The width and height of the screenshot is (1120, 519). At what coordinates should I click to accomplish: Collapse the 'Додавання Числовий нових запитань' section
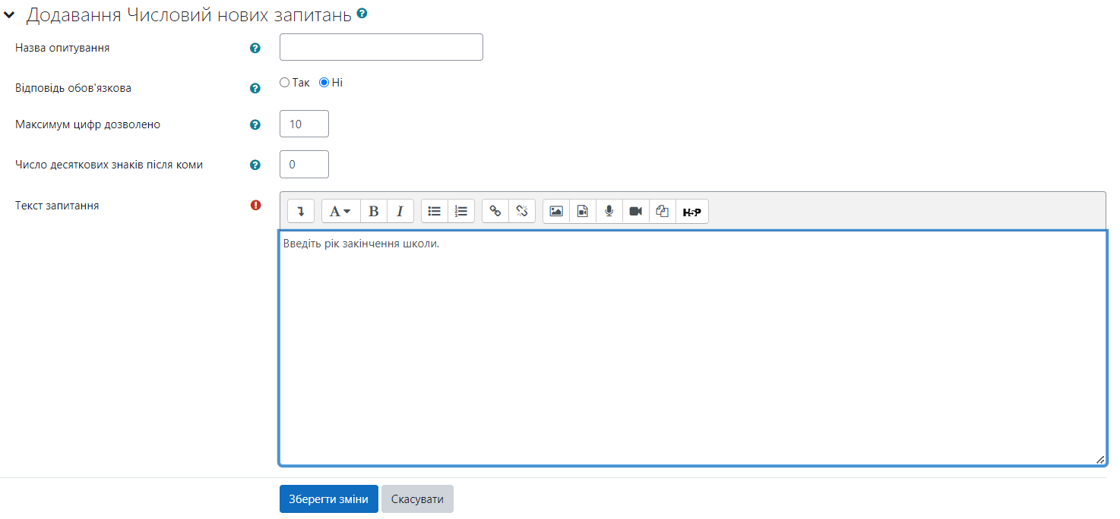point(9,14)
